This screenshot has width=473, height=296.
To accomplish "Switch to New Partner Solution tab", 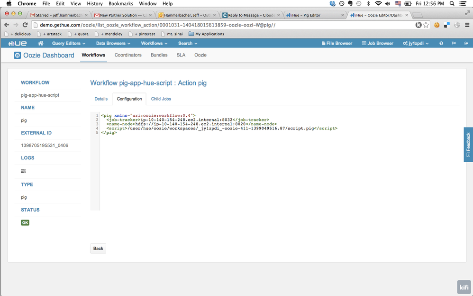I will [123, 15].
